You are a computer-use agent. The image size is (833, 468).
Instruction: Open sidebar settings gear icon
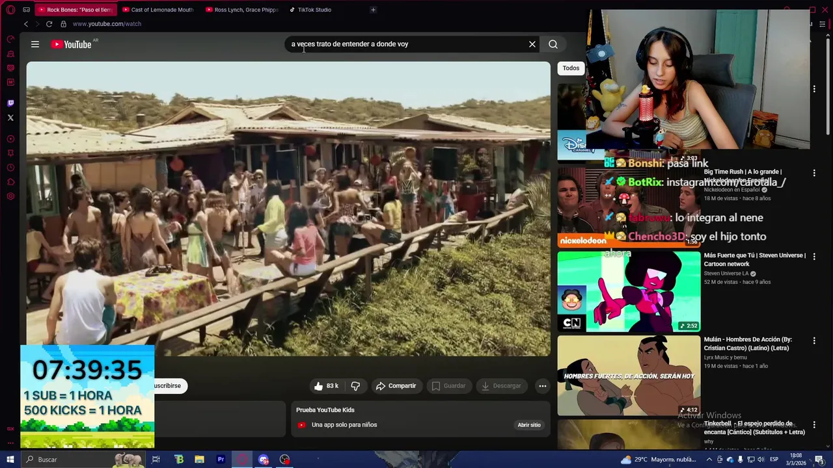coord(10,196)
